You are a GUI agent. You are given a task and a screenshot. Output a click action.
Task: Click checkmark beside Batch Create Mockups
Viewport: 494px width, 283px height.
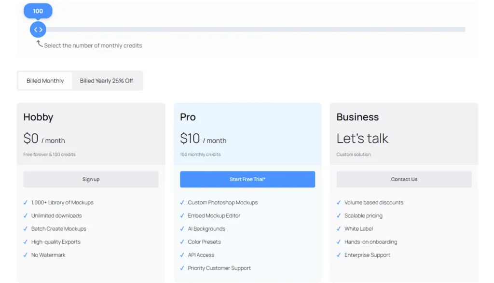[x=26, y=229]
